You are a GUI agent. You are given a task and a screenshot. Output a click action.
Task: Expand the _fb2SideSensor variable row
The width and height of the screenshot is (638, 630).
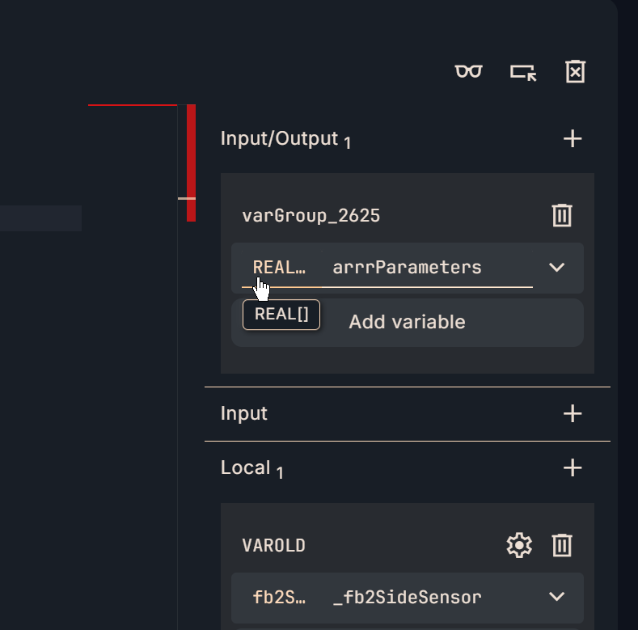coord(556,597)
